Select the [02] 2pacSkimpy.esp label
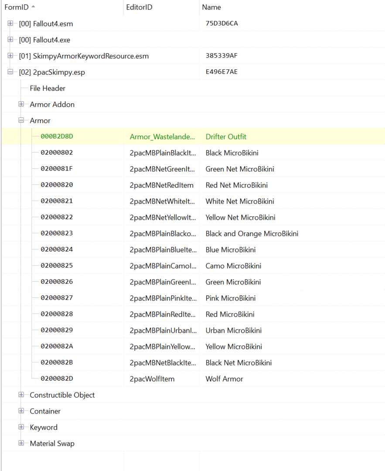The height and width of the screenshot is (471, 385). 52,72
